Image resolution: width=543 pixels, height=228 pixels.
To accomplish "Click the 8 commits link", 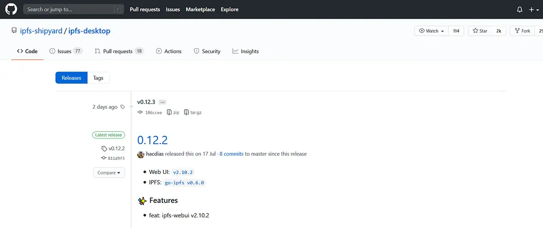I will coord(231,154).
